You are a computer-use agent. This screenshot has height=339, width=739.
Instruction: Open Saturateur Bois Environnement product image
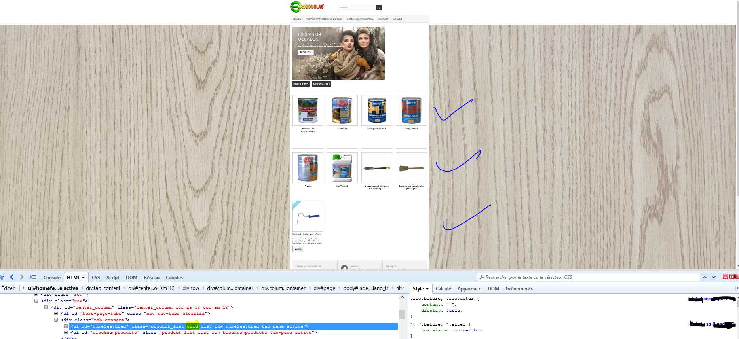(308, 110)
